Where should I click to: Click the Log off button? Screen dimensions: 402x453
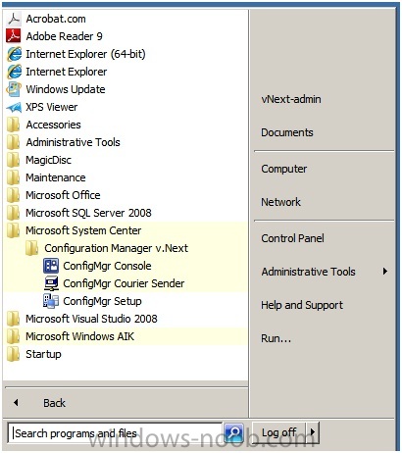tap(278, 432)
